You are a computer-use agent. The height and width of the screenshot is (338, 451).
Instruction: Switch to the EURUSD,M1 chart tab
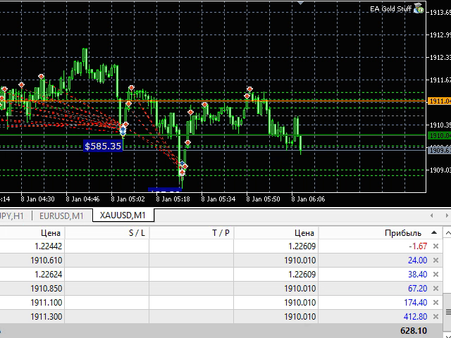tap(61, 215)
